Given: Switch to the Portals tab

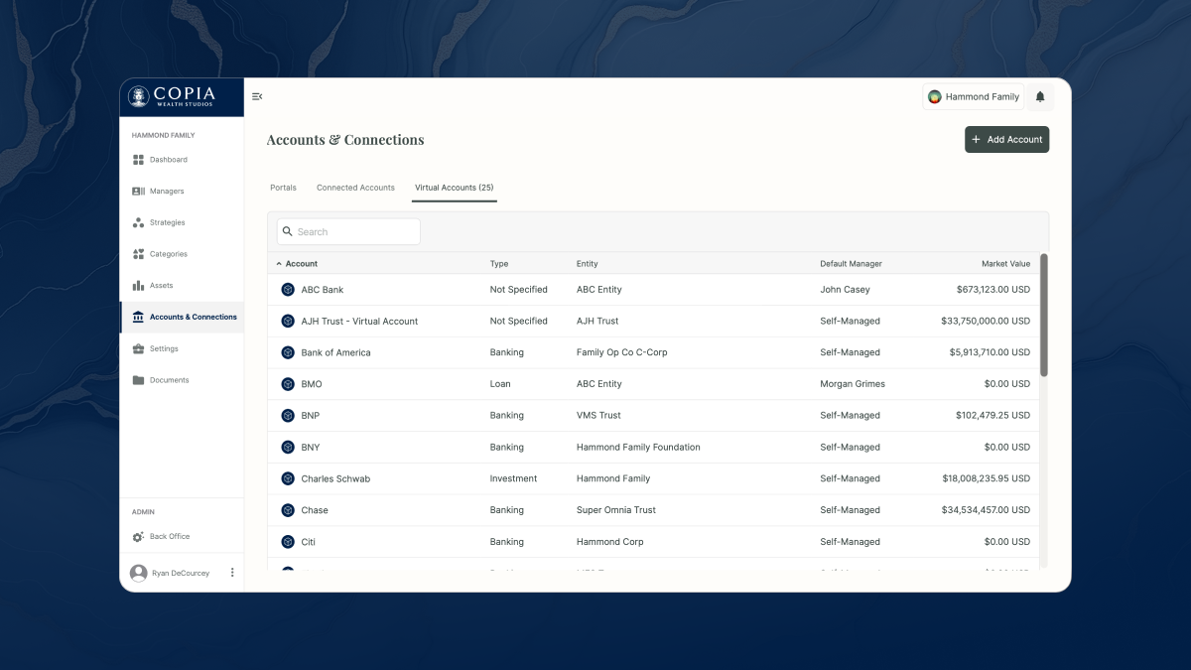Looking at the screenshot, I should coord(283,188).
